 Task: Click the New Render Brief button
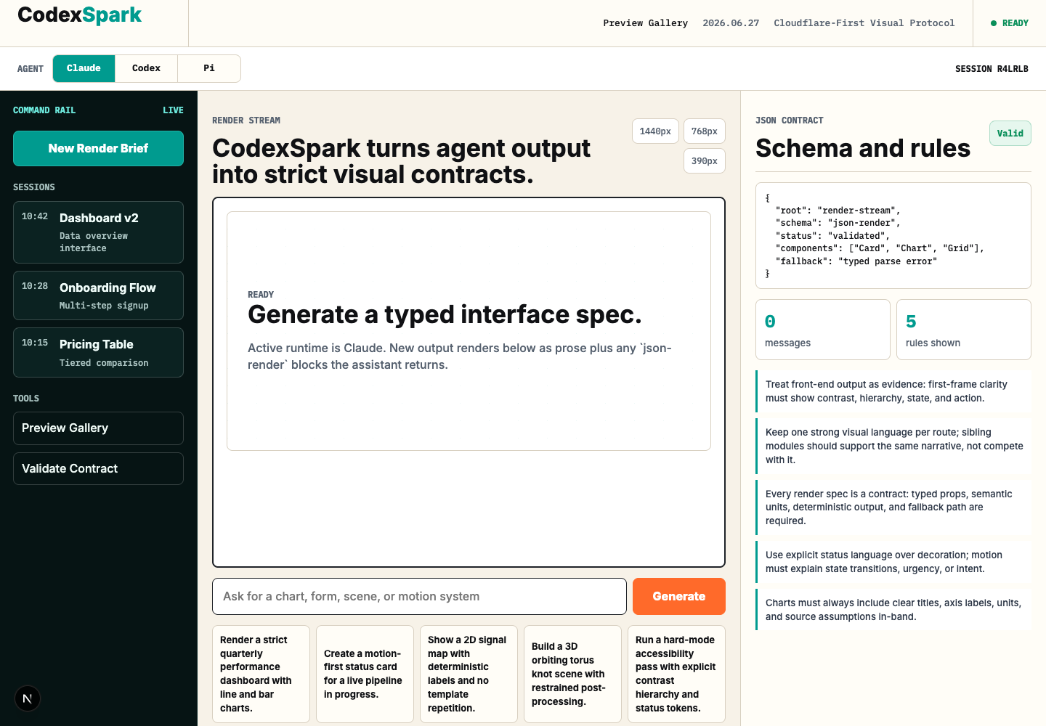point(98,148)
